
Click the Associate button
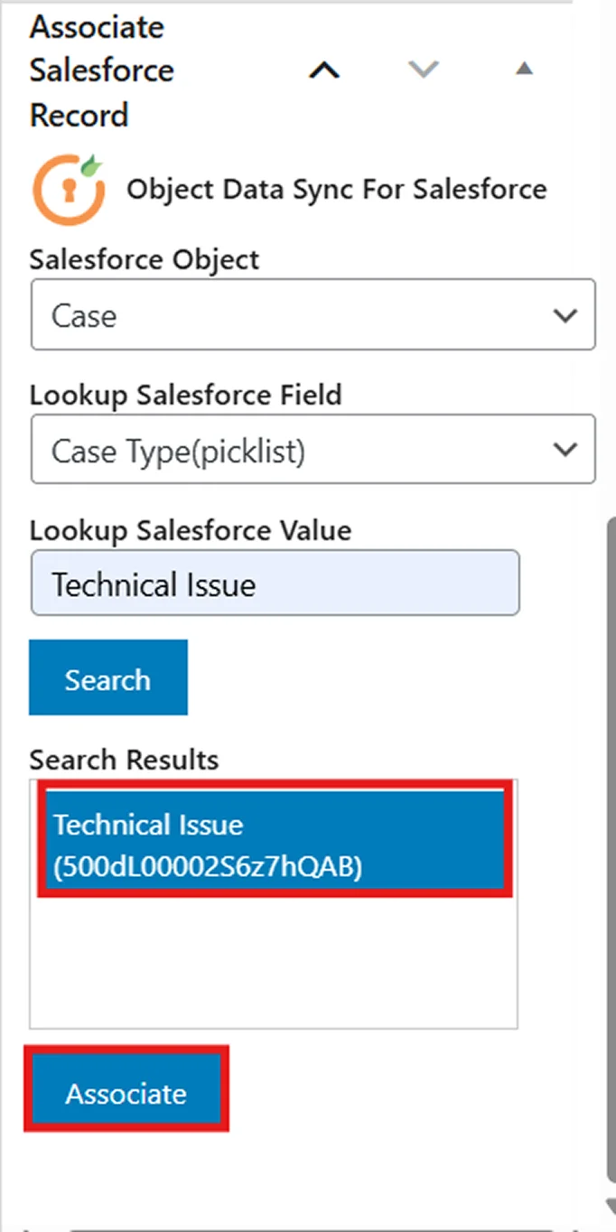pyautogui.click(x=126, y=1093)
